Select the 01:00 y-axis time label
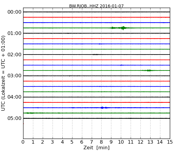This screenshot has width=193, height=154. coord(15,33)
